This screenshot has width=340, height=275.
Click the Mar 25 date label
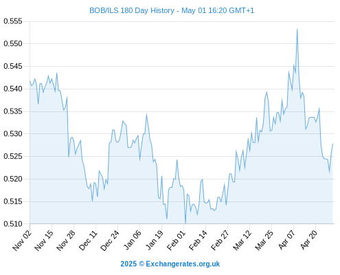click(264, 241)
